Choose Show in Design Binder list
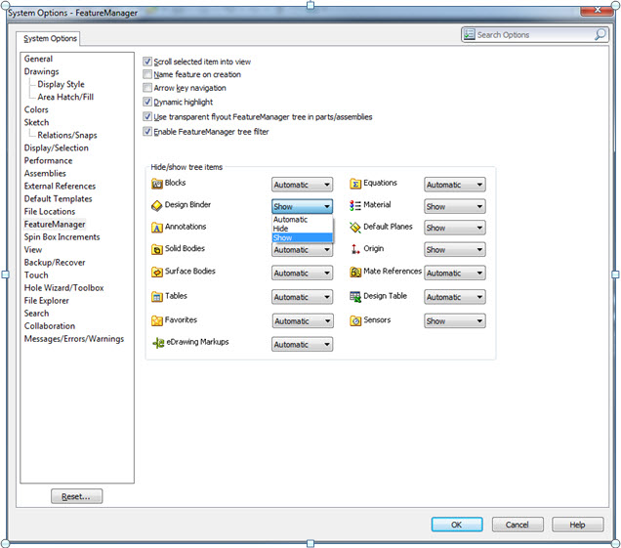The width and height of the screenshot is (621, 548). coord(302,237)
